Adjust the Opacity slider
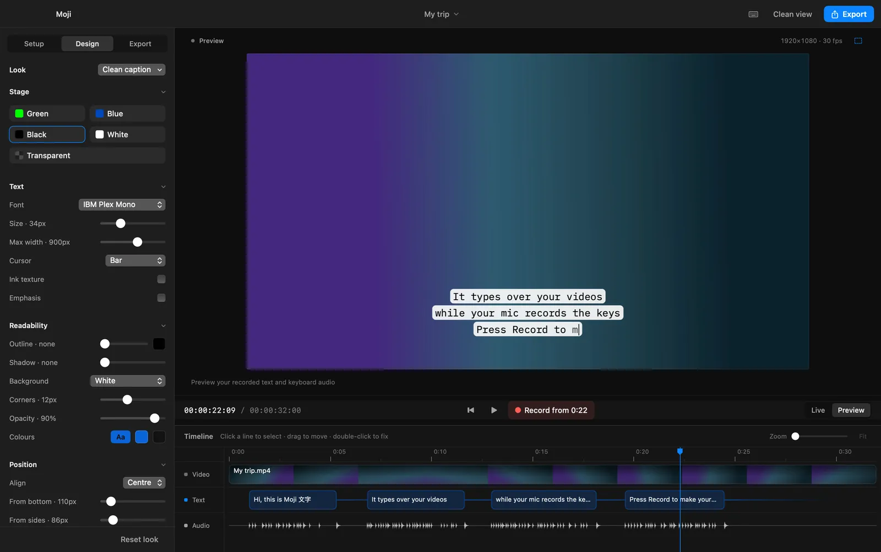The image size is (881, 552). coord(133,418)
